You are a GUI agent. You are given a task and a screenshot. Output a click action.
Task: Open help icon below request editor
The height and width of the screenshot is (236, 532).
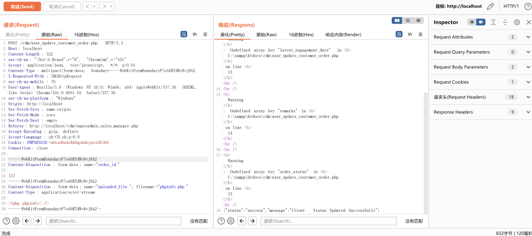coord(6,221)
